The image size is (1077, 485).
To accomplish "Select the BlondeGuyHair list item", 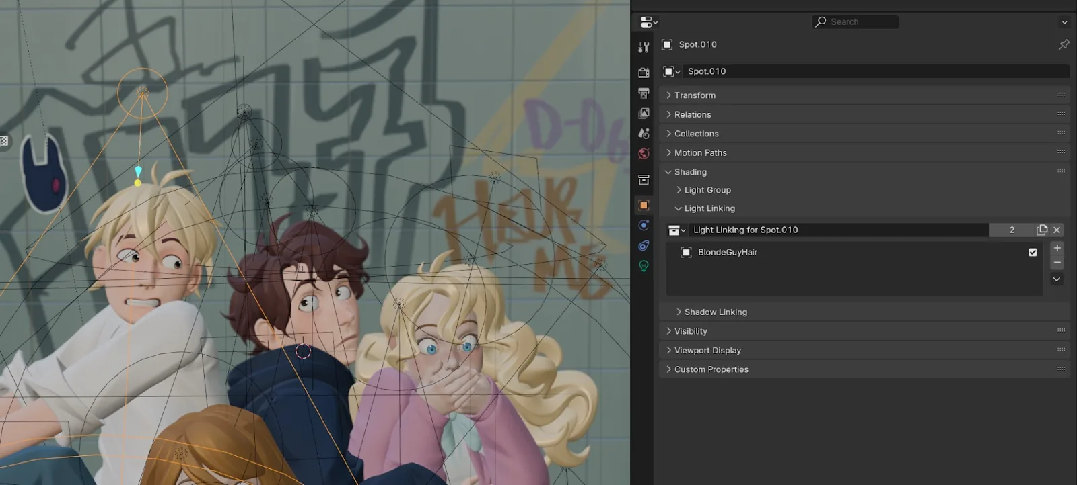I will 854,252.
